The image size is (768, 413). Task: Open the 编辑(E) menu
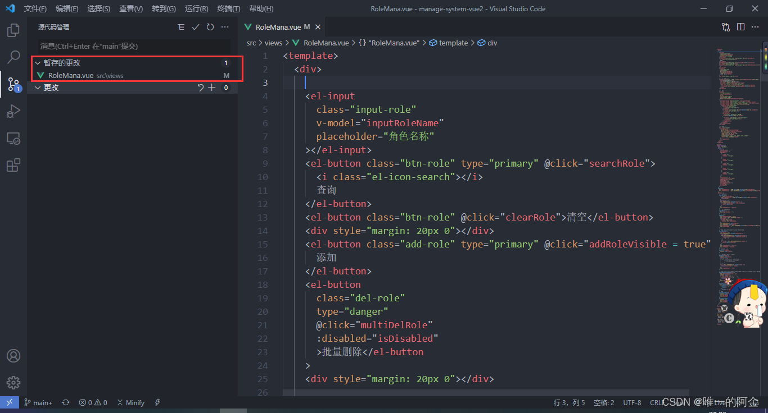click(x=67, y=8)
